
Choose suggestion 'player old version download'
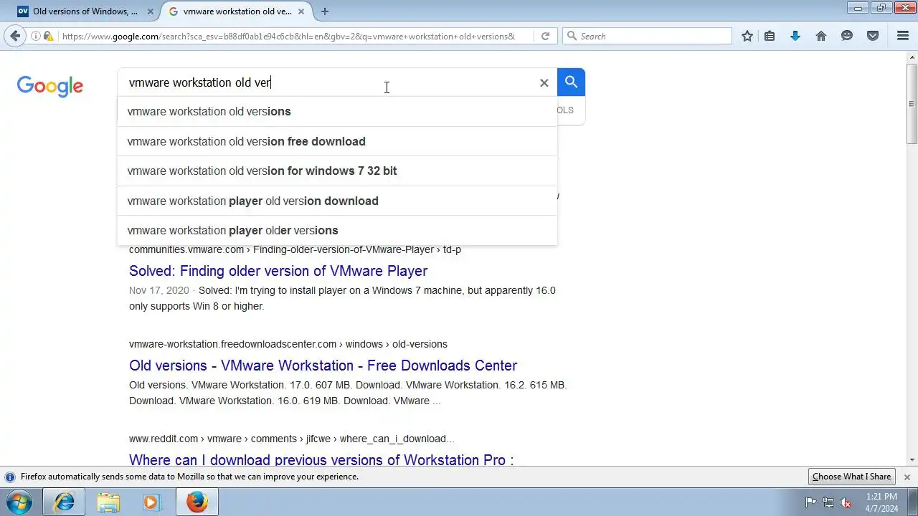[x=337, y=201]
